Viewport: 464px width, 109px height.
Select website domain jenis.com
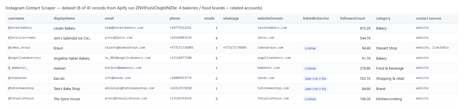point(266,38)
